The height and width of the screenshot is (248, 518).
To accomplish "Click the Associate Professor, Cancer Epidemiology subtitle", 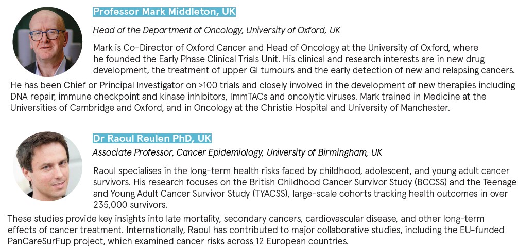I will point(237,153).
